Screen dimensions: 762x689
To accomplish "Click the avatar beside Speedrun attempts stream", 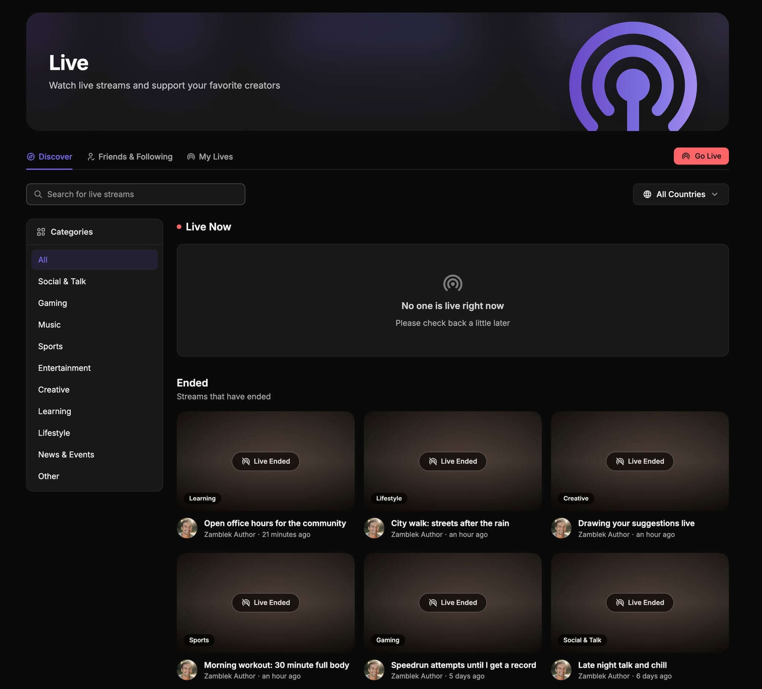I will point(374,670).
